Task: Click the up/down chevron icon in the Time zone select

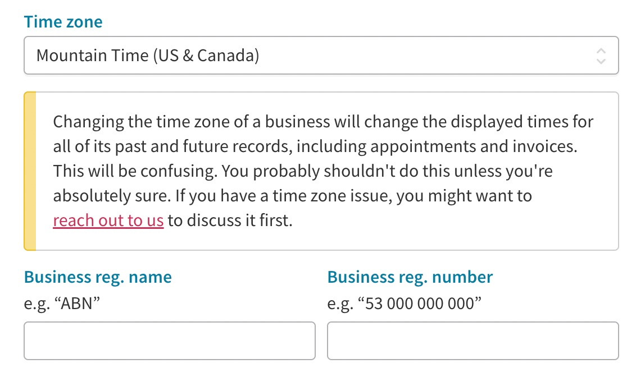Action: (x=601, y=56)
